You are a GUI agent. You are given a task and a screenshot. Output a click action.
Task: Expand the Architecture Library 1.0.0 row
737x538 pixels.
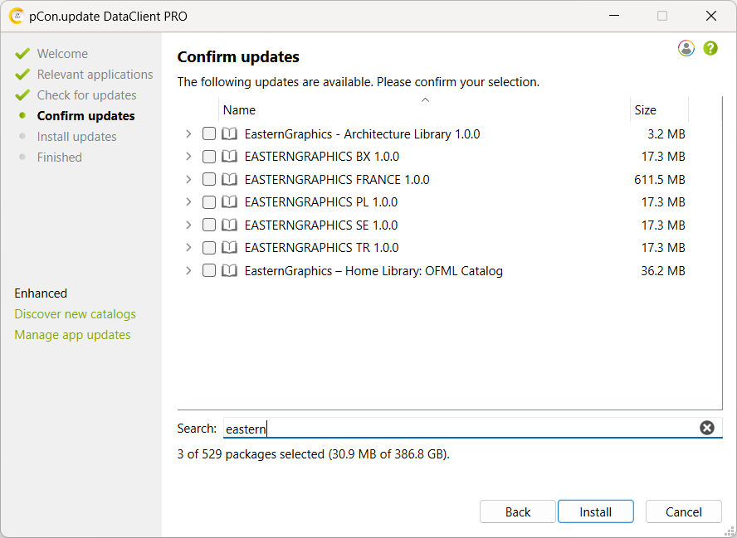point(188,133)
